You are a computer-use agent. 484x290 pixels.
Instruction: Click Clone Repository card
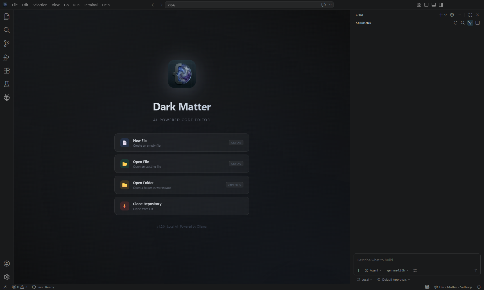[x=182, y=206]
